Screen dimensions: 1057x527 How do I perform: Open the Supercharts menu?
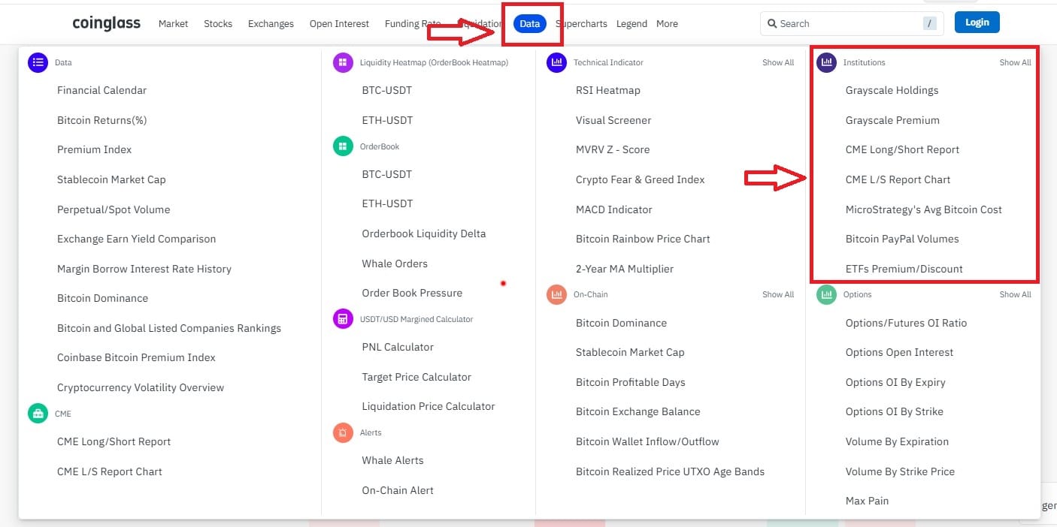pyautogui.click(x=581, y=24)
